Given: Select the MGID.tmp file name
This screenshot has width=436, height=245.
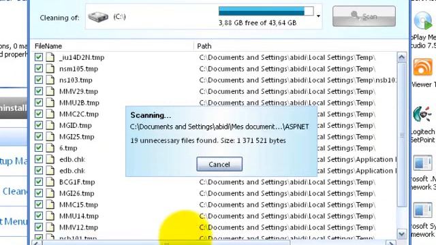Looking at the screenshot, I should coord(76,125).
